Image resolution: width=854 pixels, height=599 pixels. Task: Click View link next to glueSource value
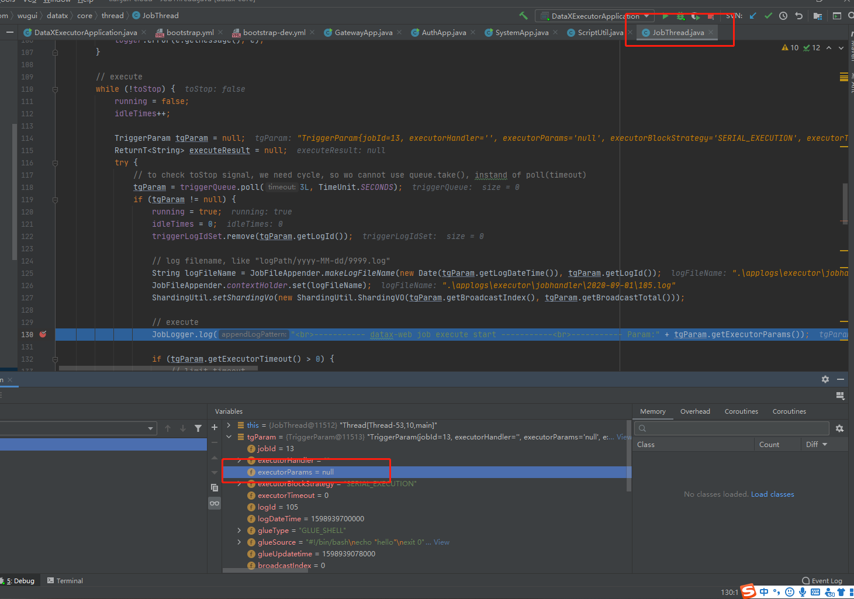click(441, 542)
